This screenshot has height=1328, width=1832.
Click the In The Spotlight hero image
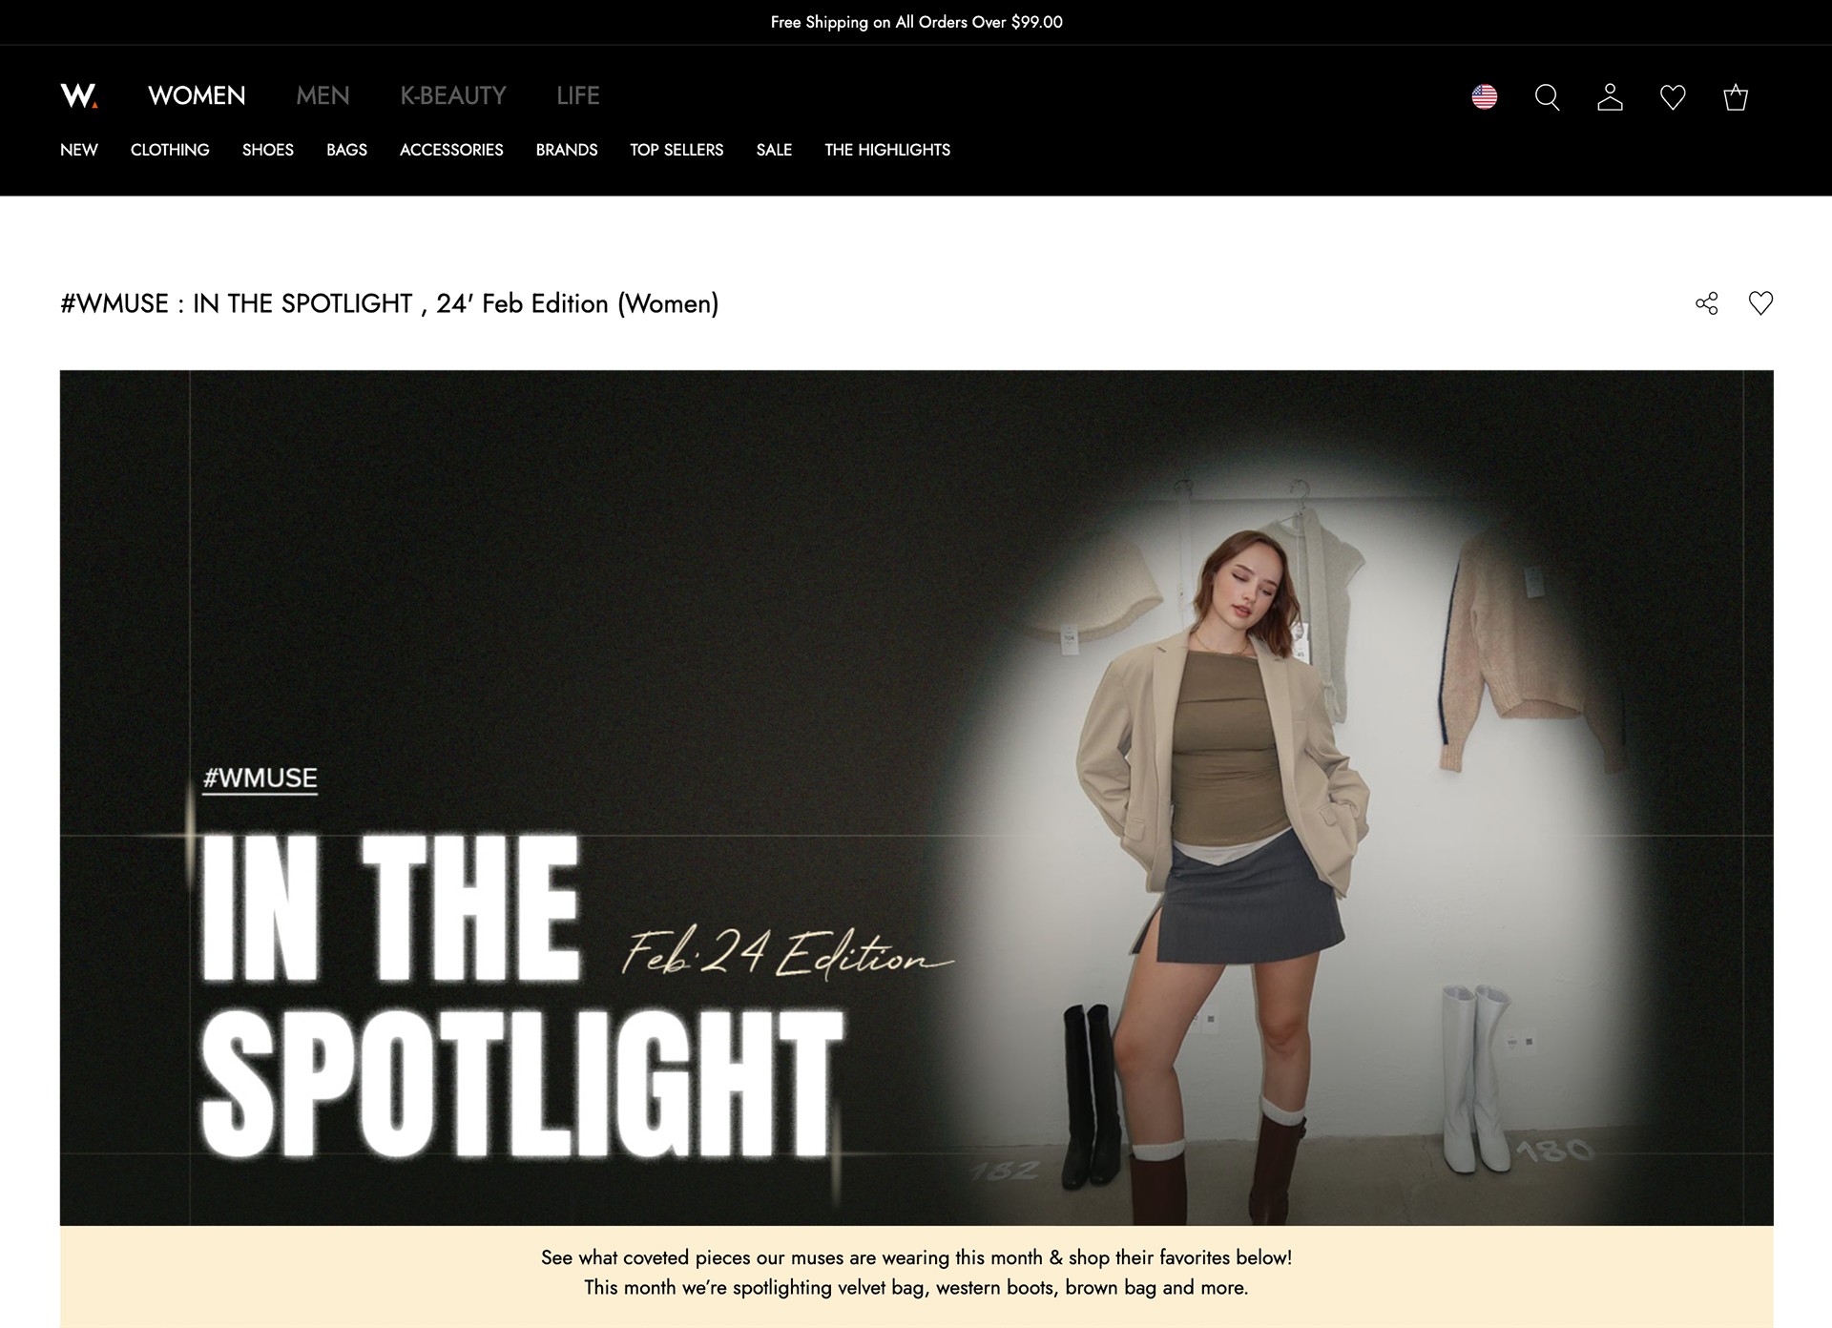[x=916, y=798]
